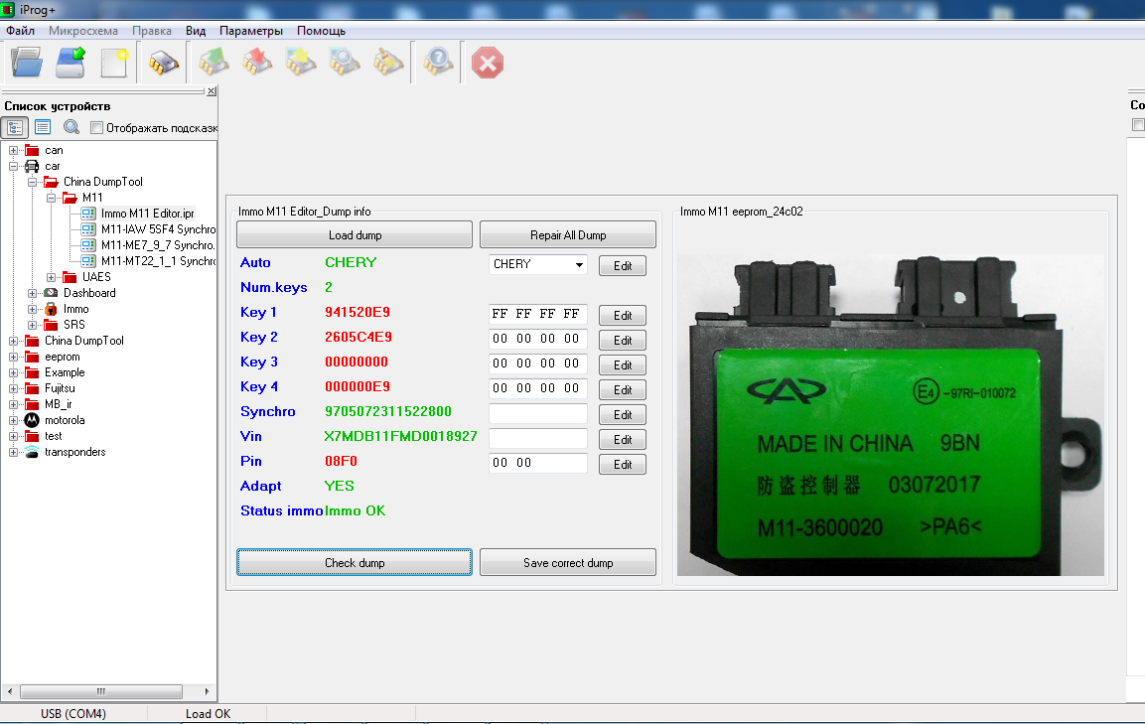Expand the MB_ir folder

13,405
